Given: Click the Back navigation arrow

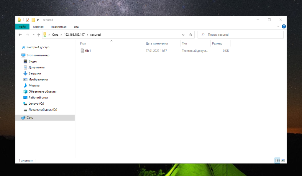Looking at the screenshot, I should (20, 35).
